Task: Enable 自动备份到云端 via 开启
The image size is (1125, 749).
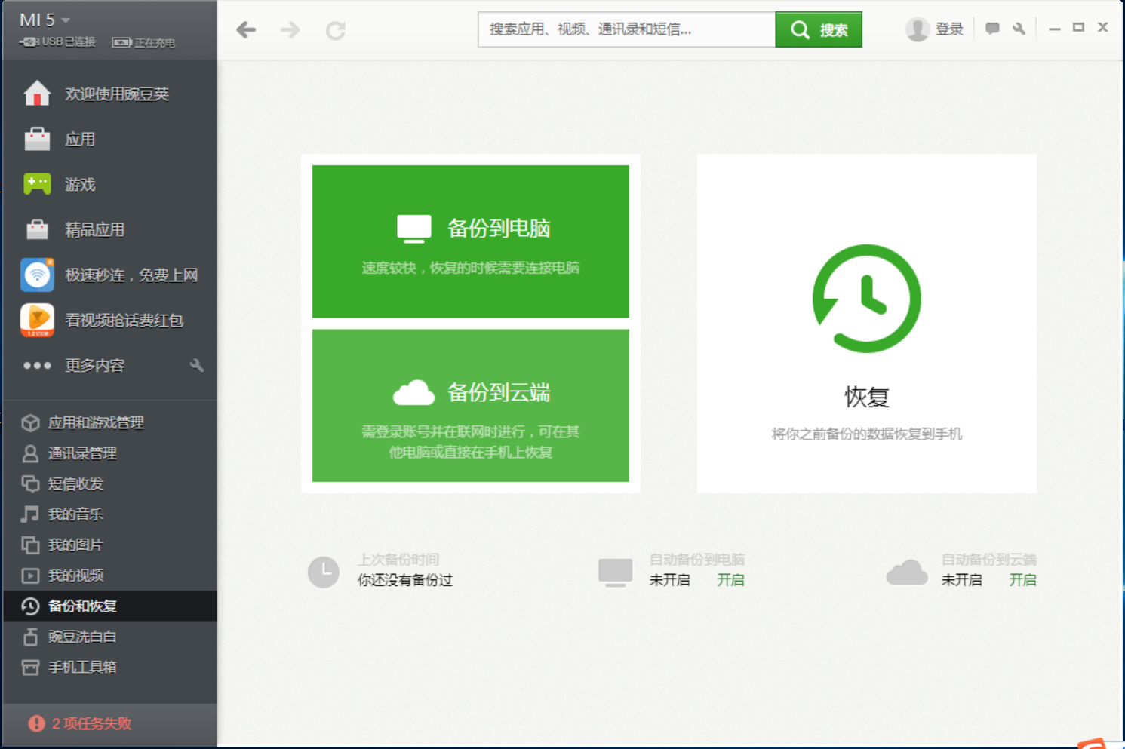Action: click(x=1022, y=580)
